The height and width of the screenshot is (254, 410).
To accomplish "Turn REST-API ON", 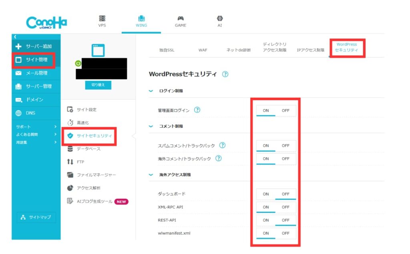I will pyautogui.click(x=266, y=220).
